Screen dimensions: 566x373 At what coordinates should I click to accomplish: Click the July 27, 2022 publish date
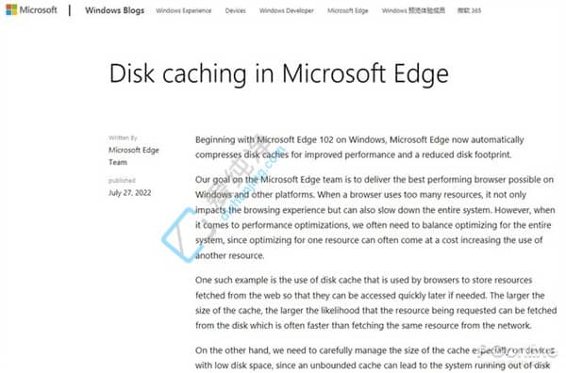tap(129, 192)
